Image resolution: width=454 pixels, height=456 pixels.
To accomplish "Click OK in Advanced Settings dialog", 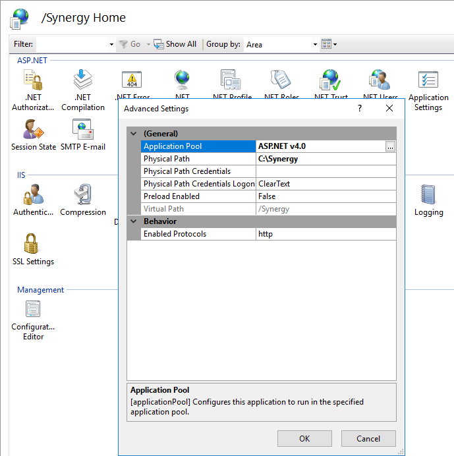I will point(304,439).
